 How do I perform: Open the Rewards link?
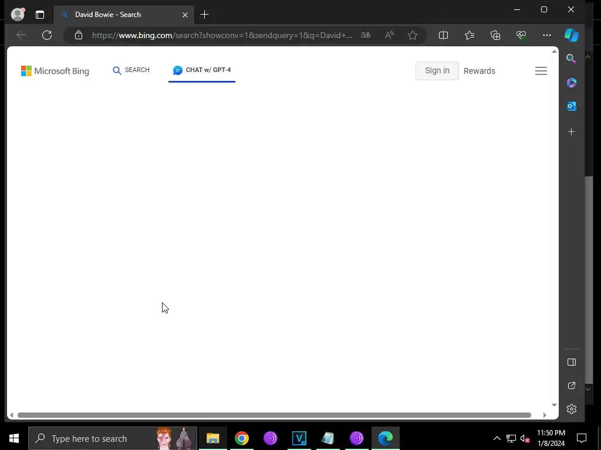point(479,71)
